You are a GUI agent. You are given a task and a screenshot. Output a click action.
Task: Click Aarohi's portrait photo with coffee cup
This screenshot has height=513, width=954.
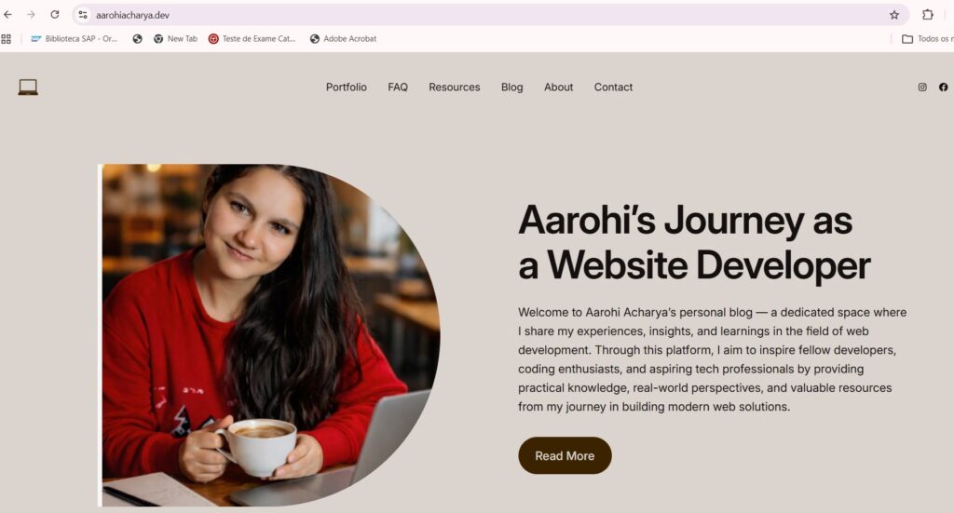[271, 335]
